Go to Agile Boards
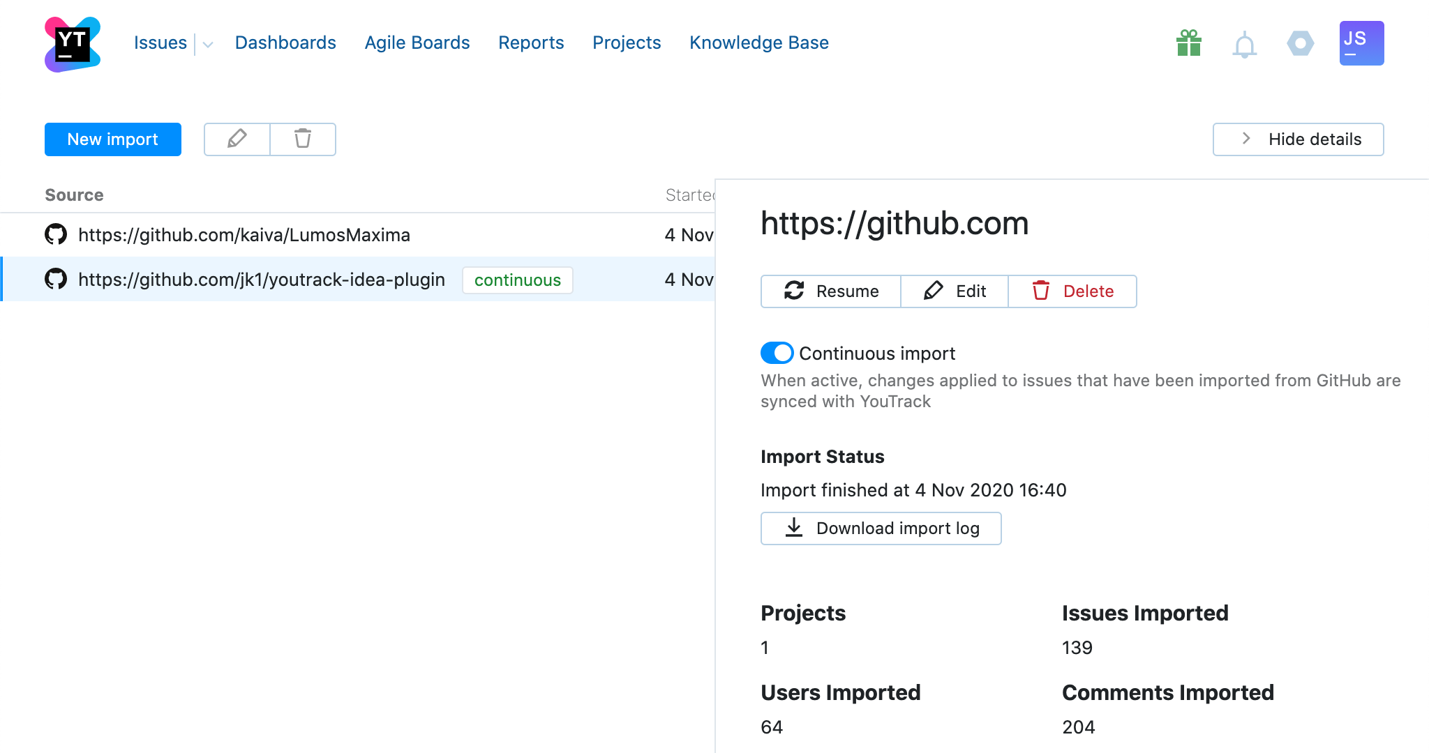The width and height of the screenshot is (1429, 753). [417, 43]
